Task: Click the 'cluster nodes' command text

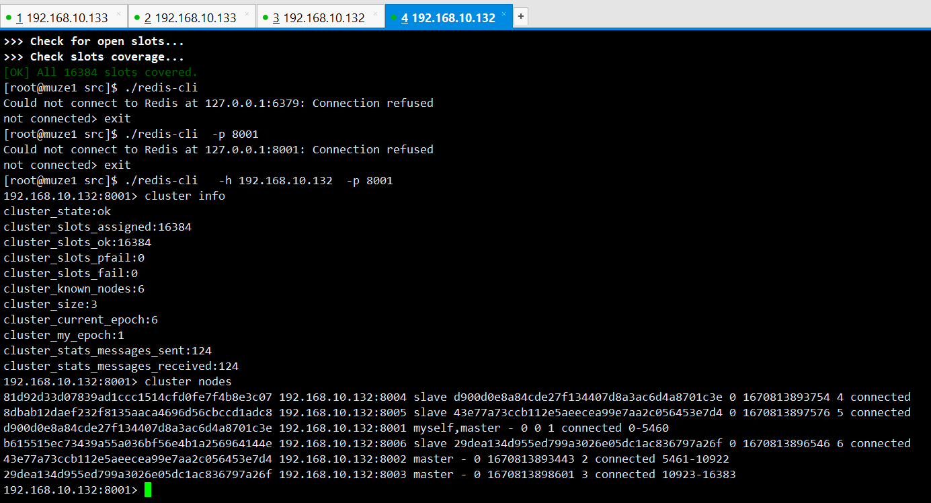Action: pos(188,381)
